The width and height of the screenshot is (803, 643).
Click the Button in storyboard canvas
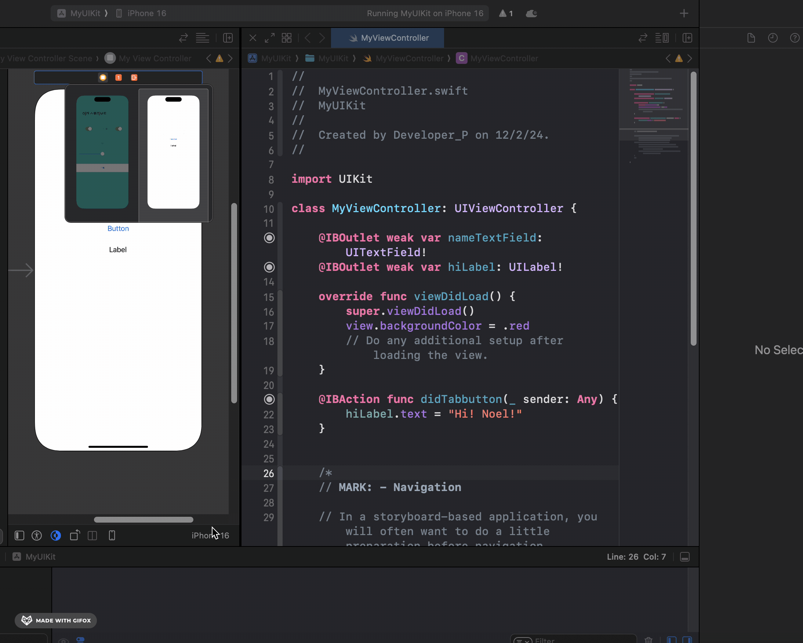point(118,228)
